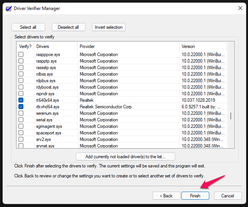Tick the checkbox for srv2.sys
Viewport: 248px width, 207px height.
point(21,139)
